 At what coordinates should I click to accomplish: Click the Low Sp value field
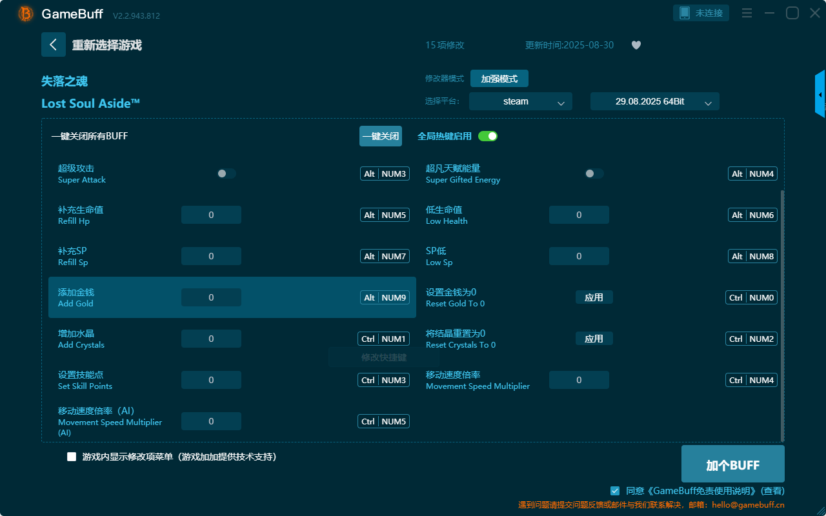pyautogui.click(x=579, y=256)
